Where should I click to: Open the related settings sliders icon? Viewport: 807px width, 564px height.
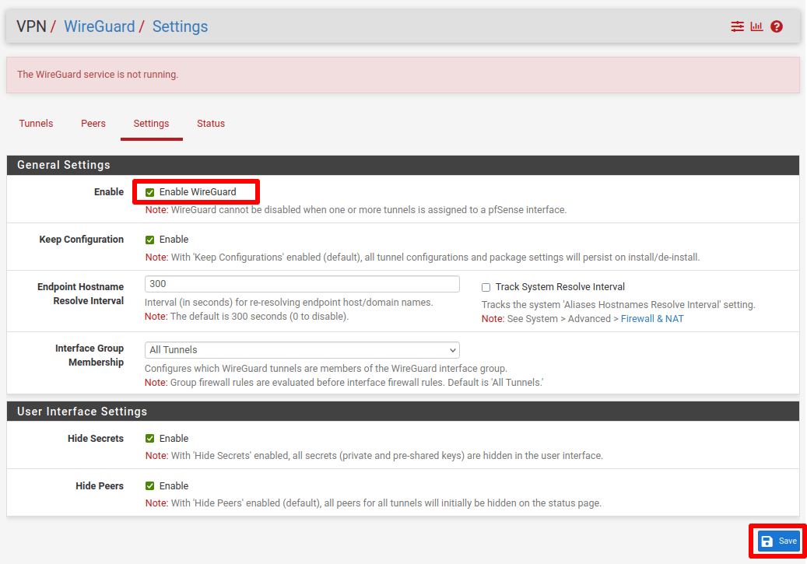(737, 26)
